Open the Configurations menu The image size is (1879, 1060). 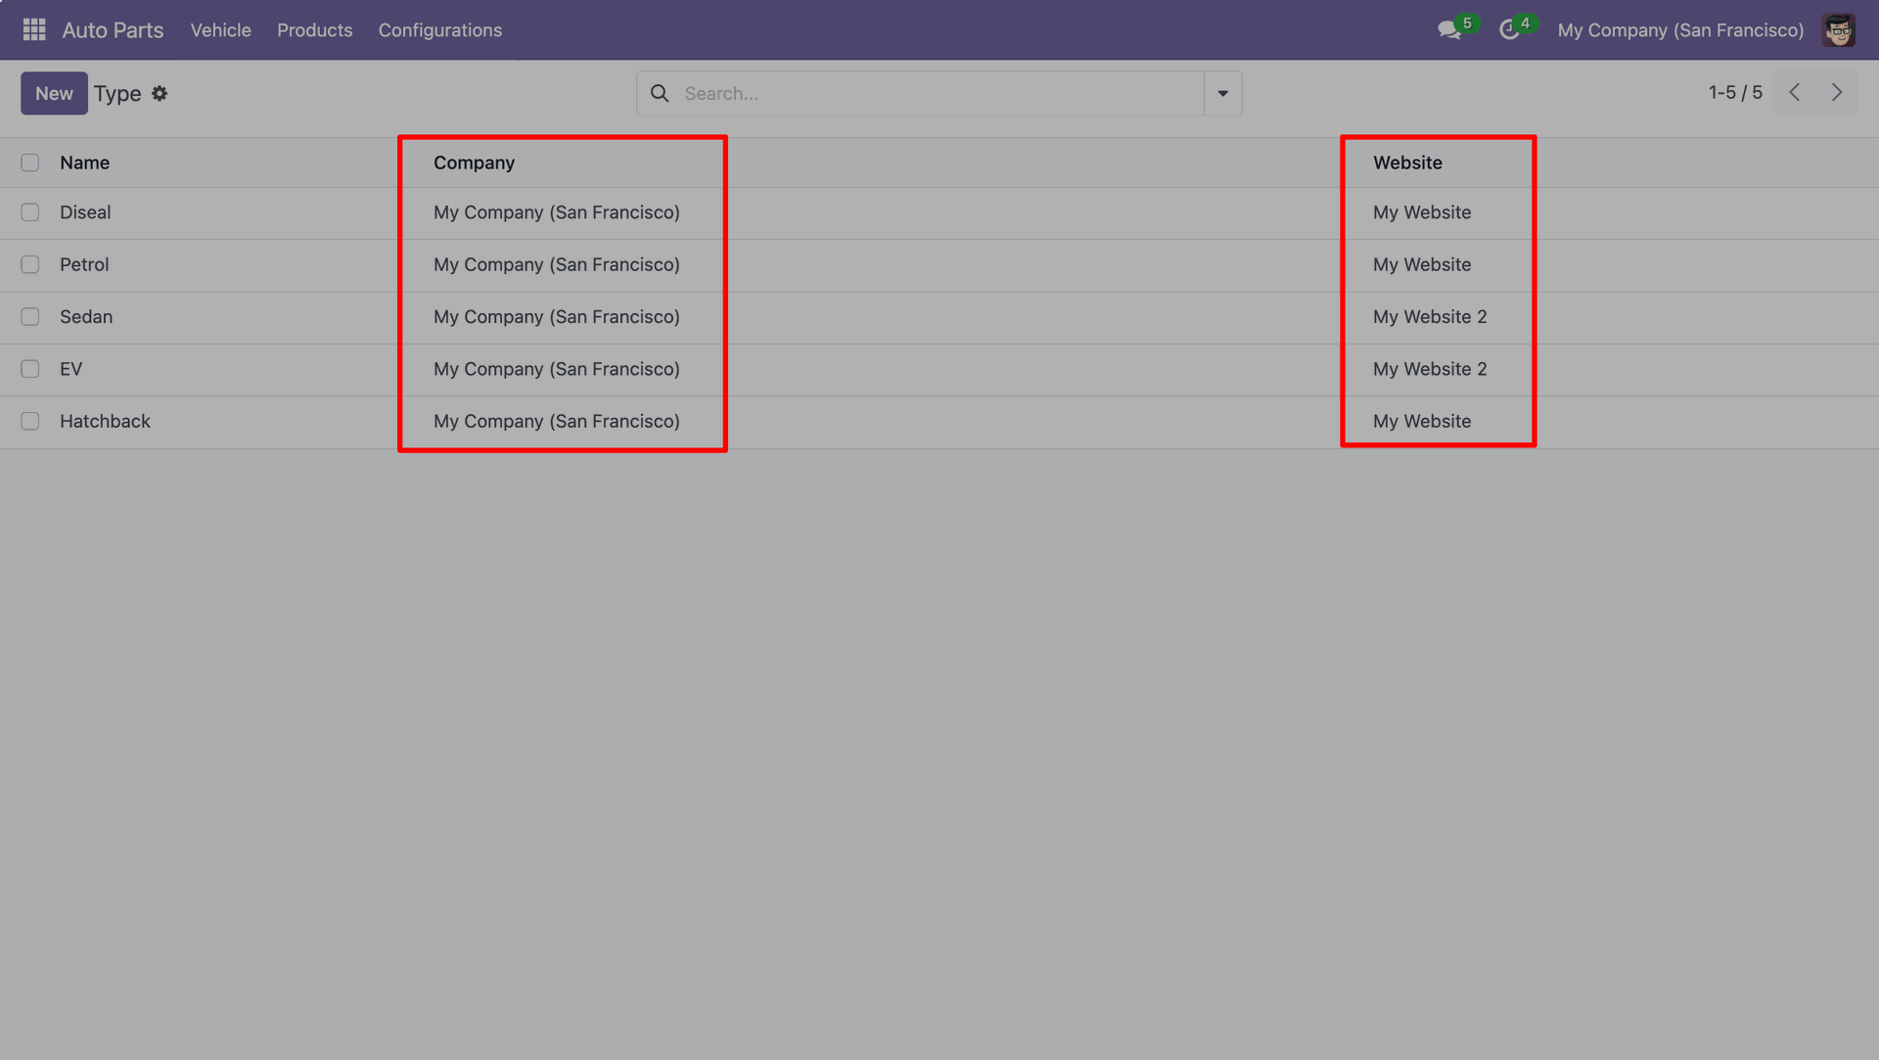coord(439,30)
